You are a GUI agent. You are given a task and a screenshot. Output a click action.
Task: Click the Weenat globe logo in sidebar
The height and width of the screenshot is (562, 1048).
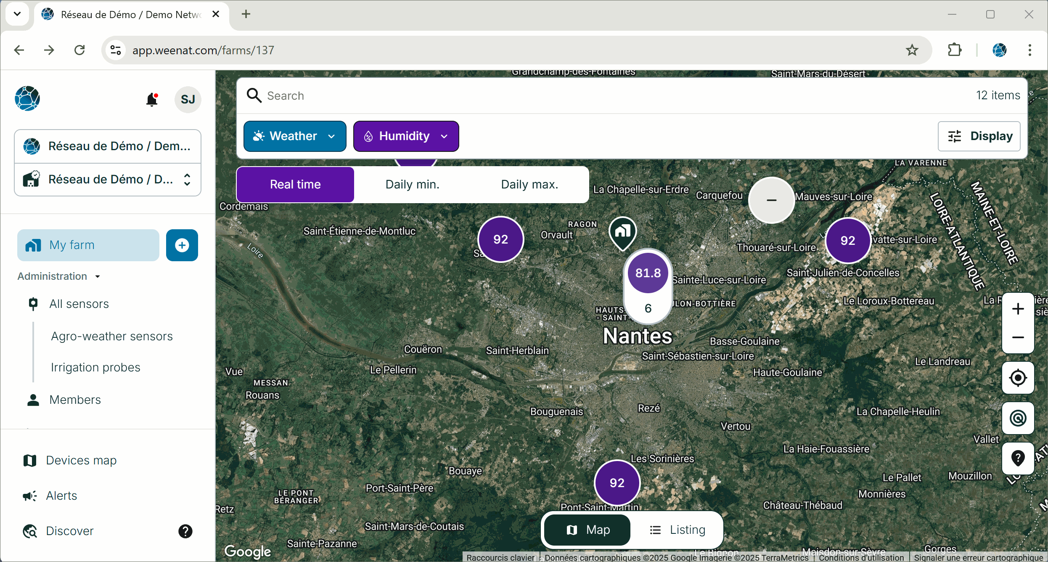pyautogui.click(x=27, y=98)
